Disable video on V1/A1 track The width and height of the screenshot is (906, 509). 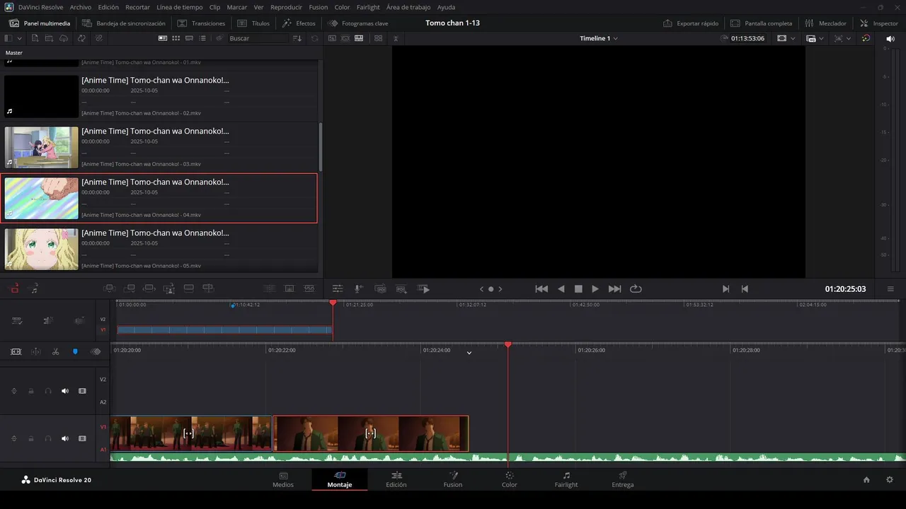coord(82,438)
